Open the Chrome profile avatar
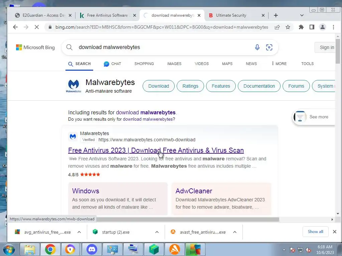Screen dimensions: 342x256 coord(323,27)
